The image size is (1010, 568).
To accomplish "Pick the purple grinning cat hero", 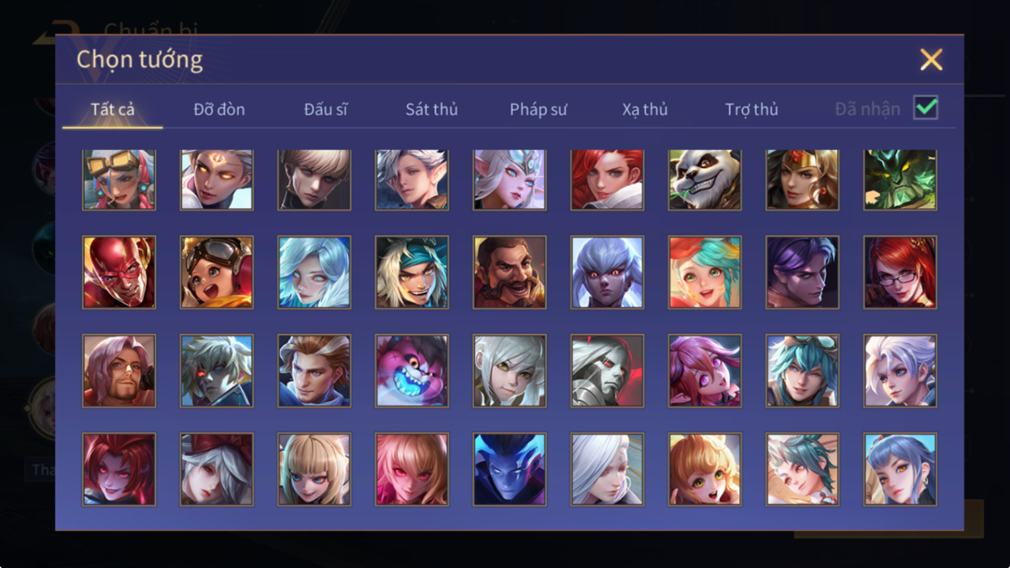I will [412, 371].
